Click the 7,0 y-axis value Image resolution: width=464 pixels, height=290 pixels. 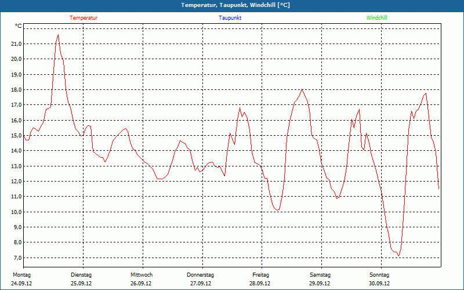coord(17,258)
